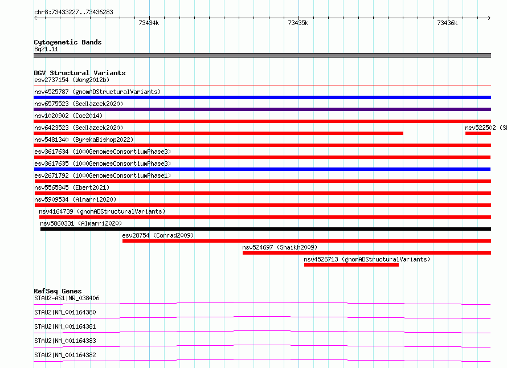Open esv28754 (Conrad2009) variant label
Viewport: 507px width, 368px height.
pyautogui.click(x=158, y=235)
